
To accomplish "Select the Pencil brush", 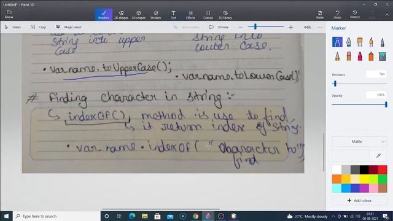I will (337, 56).
